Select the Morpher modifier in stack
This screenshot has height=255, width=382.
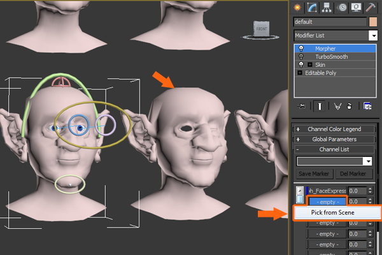tap(336, 48)
